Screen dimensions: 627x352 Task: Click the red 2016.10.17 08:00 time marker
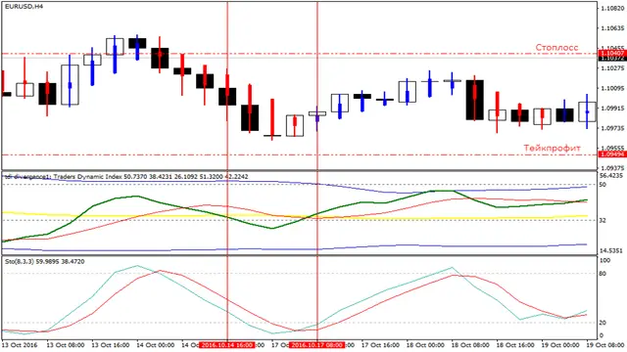coord(316,345)
